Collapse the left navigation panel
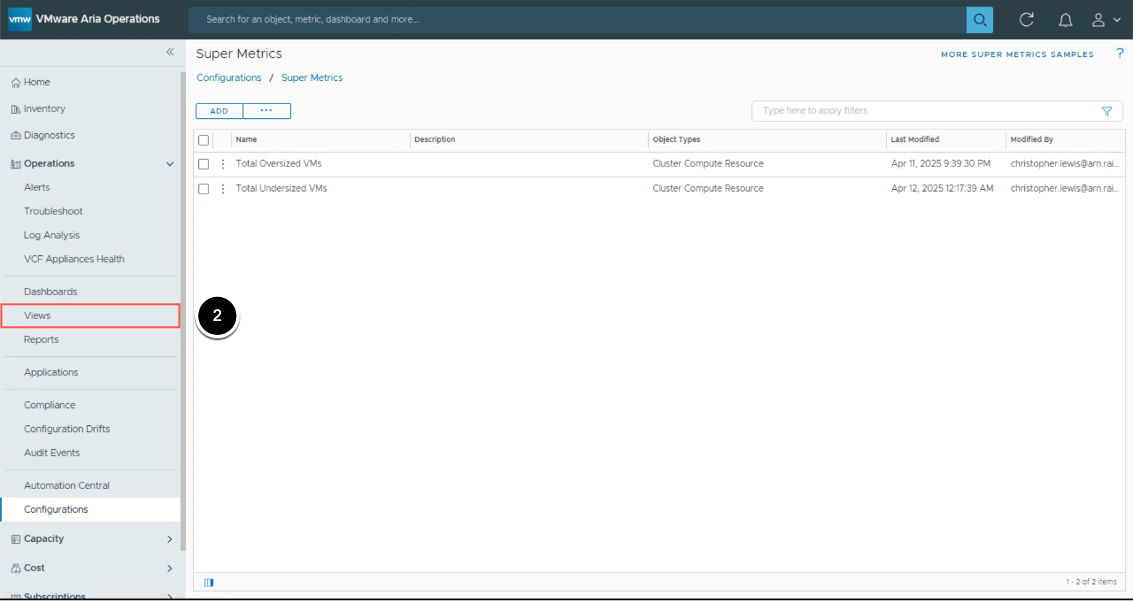1133x601 pixels. [x=170, y=52]
